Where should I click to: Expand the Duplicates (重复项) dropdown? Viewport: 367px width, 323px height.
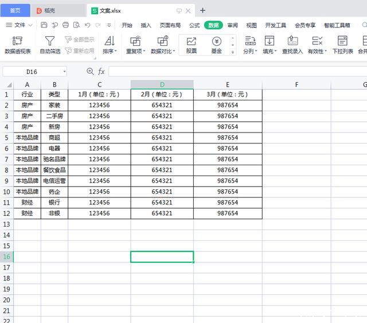[135, 51]
